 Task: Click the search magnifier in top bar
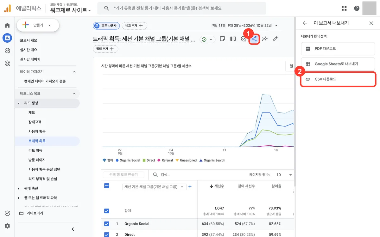[x=107, y=8]
